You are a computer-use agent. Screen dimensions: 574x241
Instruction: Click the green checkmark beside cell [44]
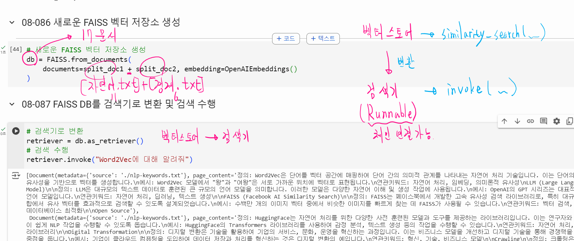click(3, 48)
